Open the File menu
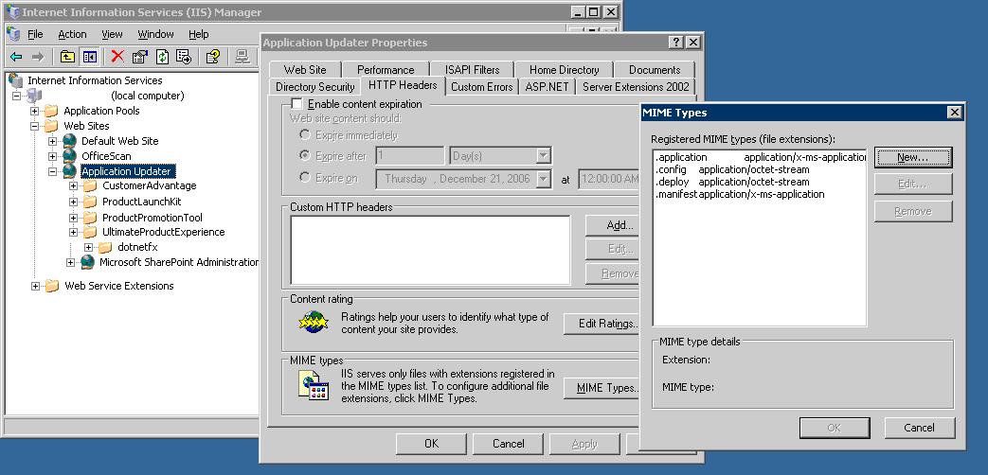 35,35
